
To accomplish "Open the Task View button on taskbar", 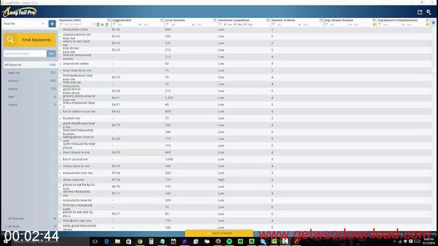I will click(95, 241).
